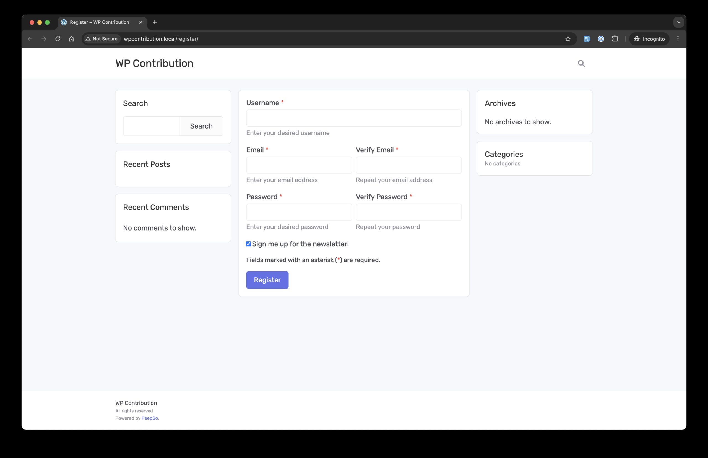The height and width of the screenshot is (458, 708).
Task: Click the 'No comments to show.' text
Action: [x=160, y=228]
